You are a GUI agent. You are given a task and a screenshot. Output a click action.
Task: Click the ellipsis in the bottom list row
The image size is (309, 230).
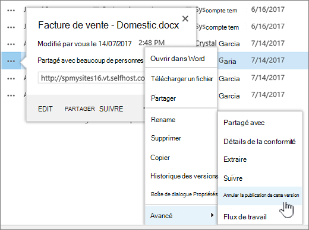[x=11, y=95]
